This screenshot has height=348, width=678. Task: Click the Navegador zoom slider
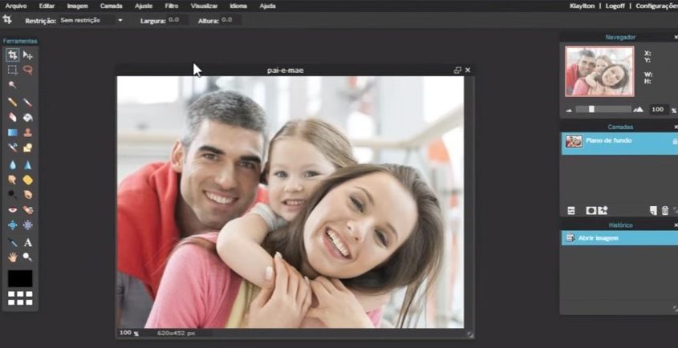pos(591,109)
